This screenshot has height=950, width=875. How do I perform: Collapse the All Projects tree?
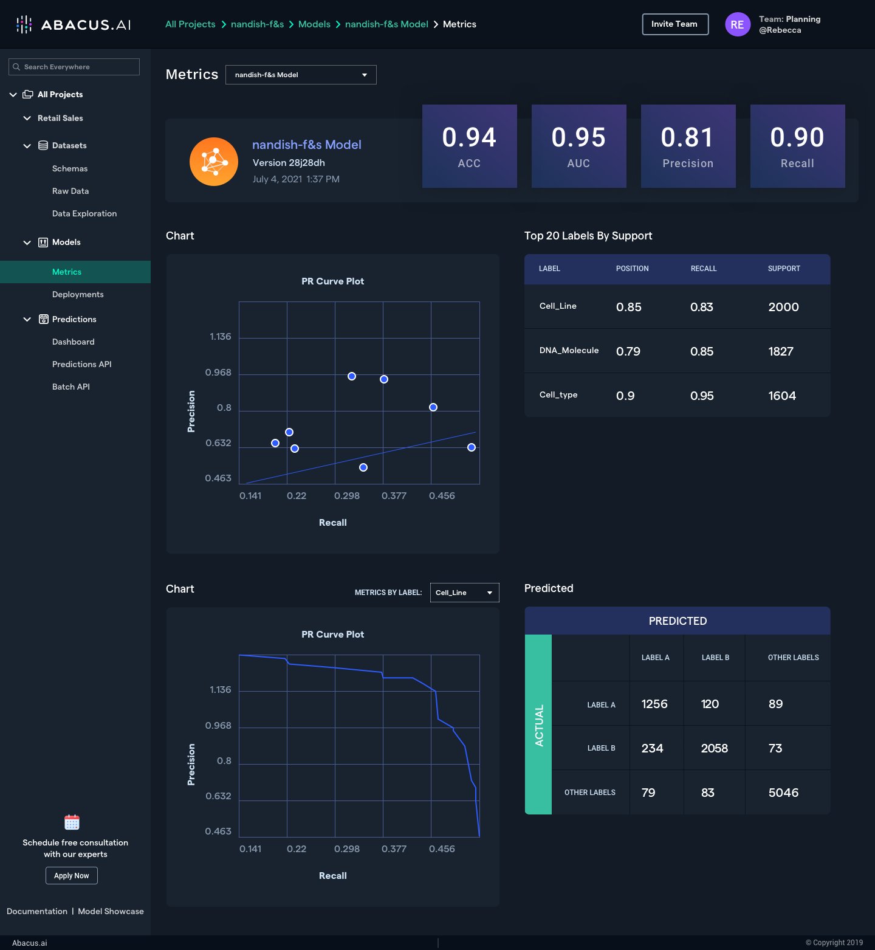click(x=13, y=94)
